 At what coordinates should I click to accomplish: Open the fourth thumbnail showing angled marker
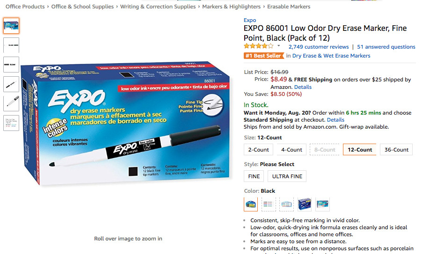[11, 84]
